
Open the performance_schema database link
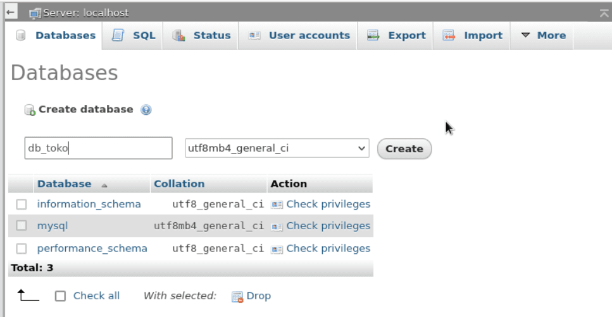[92, 248]
